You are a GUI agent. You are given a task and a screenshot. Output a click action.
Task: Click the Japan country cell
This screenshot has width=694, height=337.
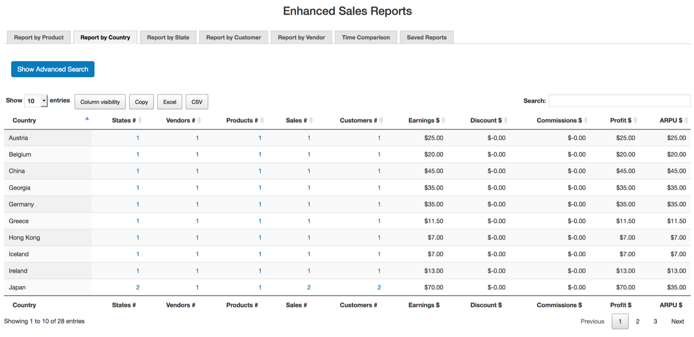(48, 288)
